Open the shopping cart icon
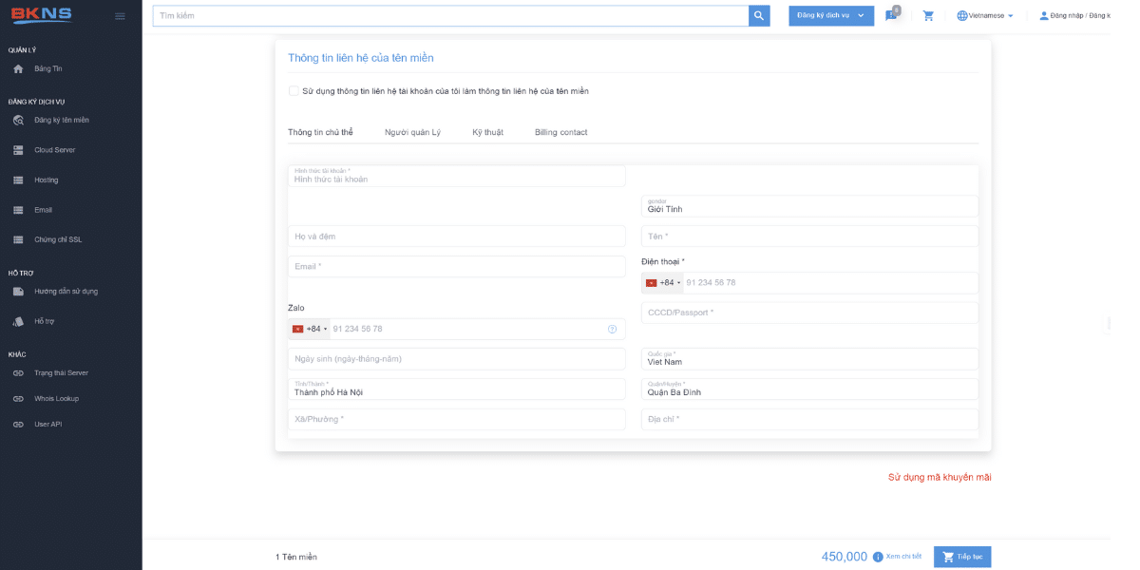Viewport: 1140px width, 570px height. point(928,16)
